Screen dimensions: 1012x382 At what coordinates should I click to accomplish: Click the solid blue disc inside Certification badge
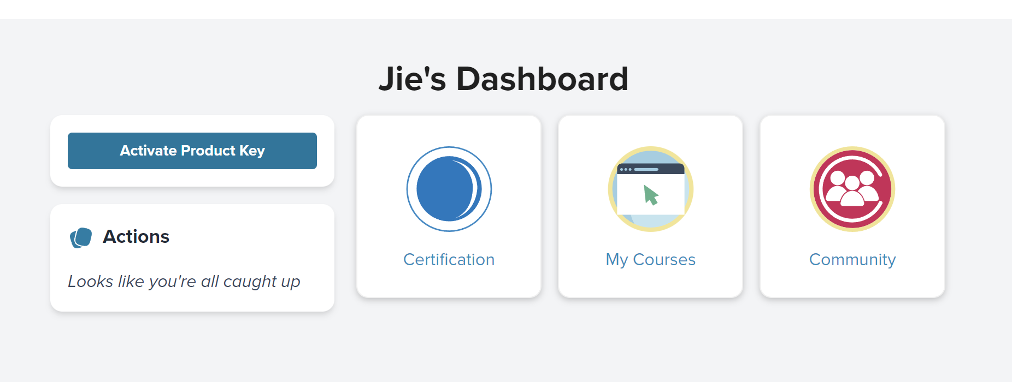point(444,189)
